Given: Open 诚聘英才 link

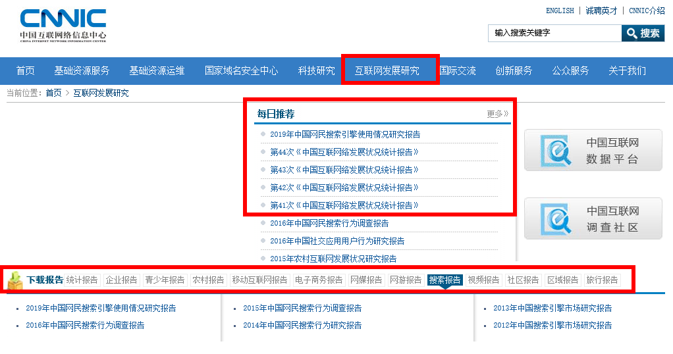Looking at the screenshot, I should [x=601, y=11].
